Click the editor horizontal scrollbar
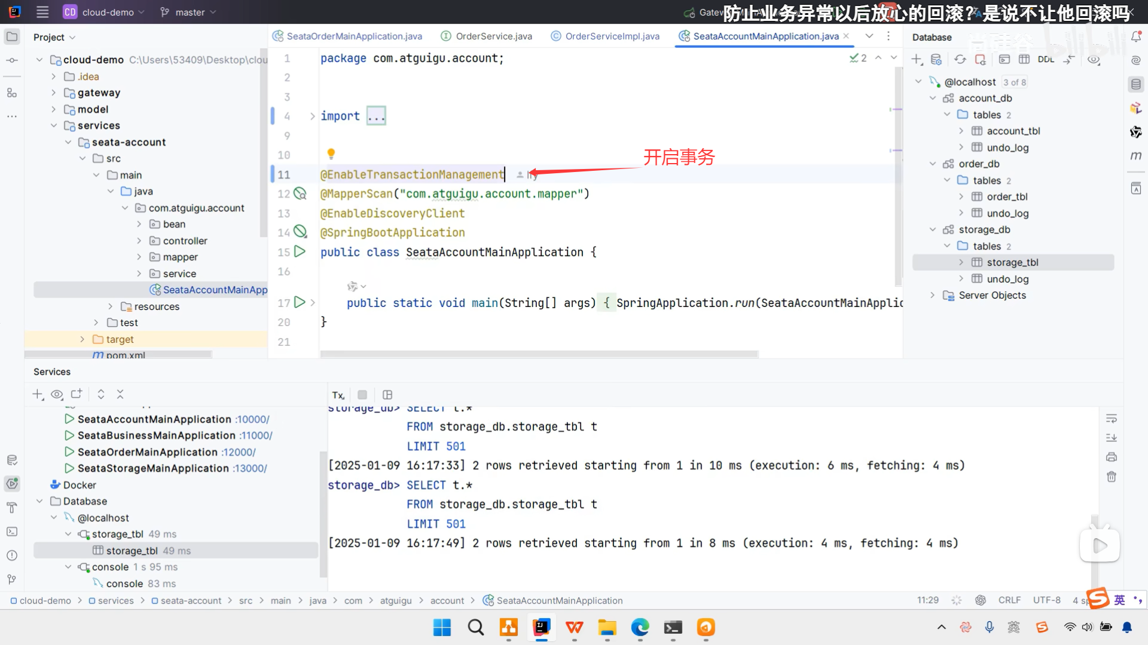Image resolution: width=1148 pixels, height=645 pixels. point(538,354)
